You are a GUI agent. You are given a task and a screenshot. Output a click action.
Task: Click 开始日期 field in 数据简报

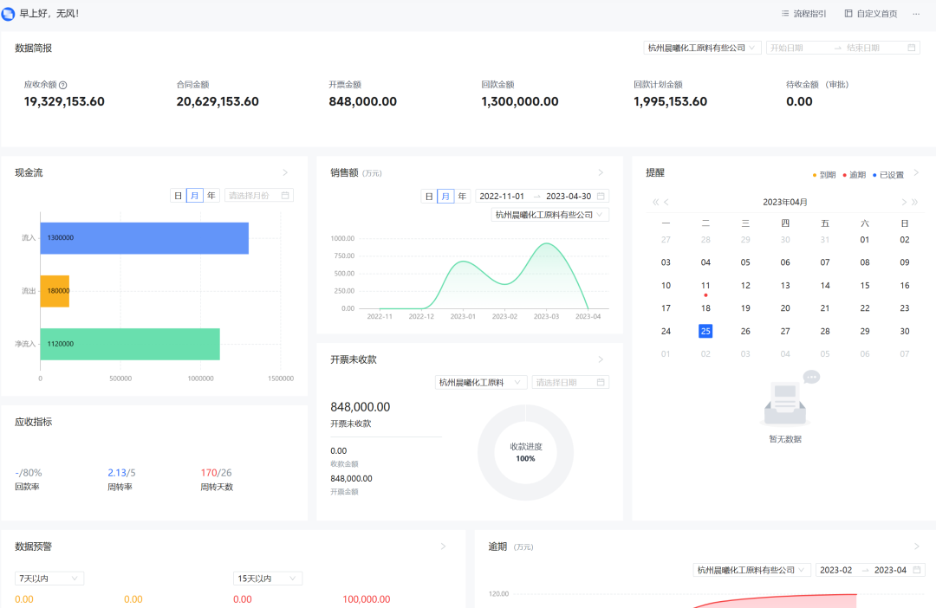(x=787, y=48)
